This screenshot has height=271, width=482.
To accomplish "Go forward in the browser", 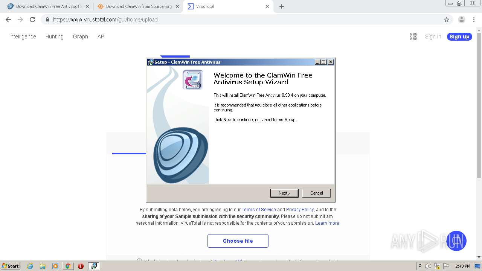I will (20, 20).
